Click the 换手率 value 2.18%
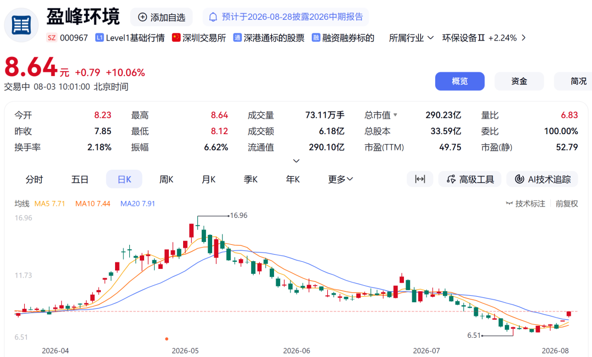592x357 pixels. pyautogui.click(x=99, y=147)
